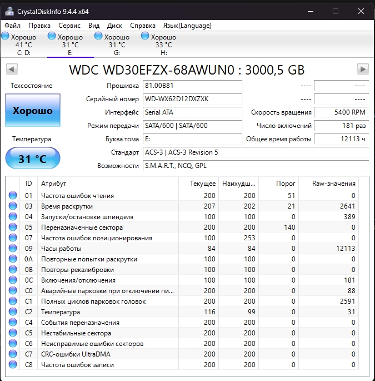Click the Прошивка field 81.00B81
375x381 pixels.
192,86
